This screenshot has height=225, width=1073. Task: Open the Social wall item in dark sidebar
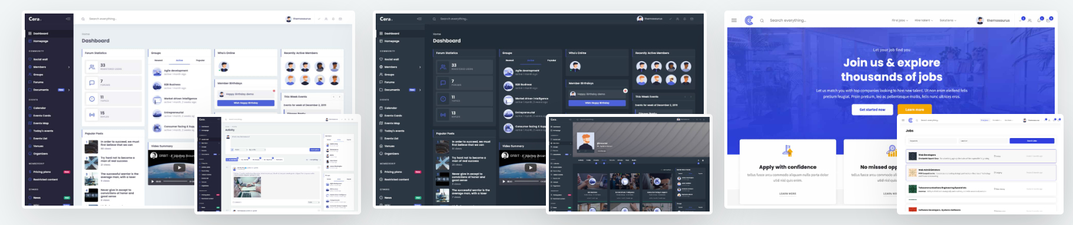point(392,59)
